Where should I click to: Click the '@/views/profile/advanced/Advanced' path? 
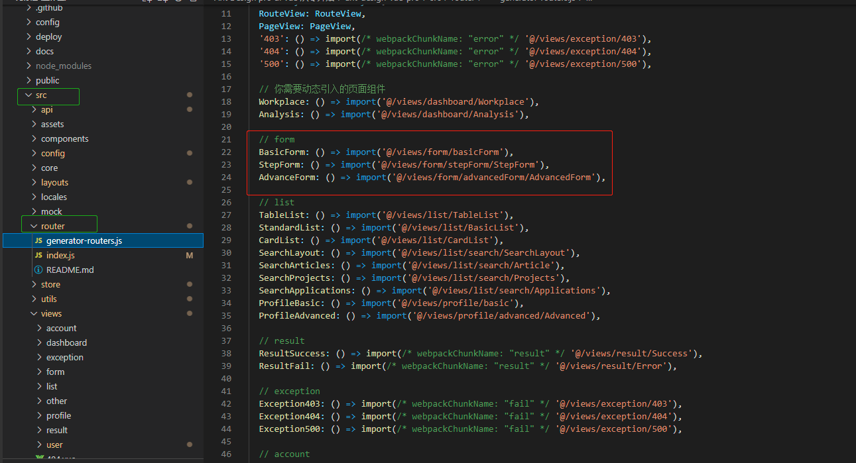pyautogui.click(x=501, y=315)
